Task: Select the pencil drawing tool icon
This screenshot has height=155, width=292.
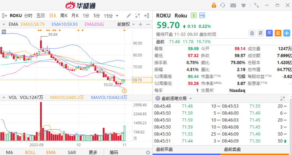Action: pos(129,16)
